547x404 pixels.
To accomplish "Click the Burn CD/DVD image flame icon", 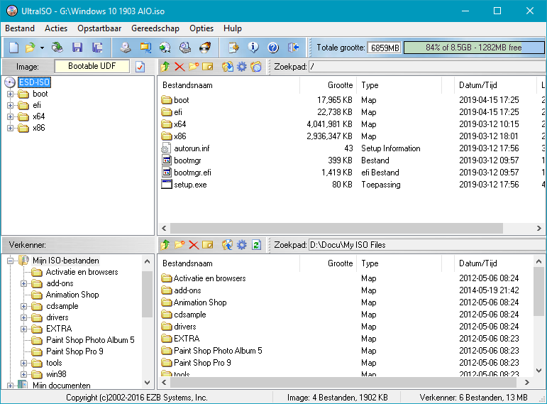I will [x=205, y=48].
